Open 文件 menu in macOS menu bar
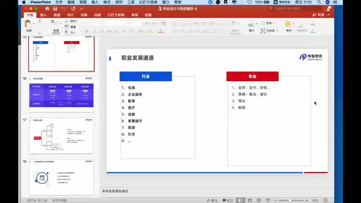 click(59, 2)
